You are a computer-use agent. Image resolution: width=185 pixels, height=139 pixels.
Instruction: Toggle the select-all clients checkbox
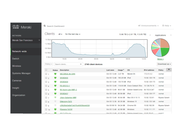coord(46,70)
